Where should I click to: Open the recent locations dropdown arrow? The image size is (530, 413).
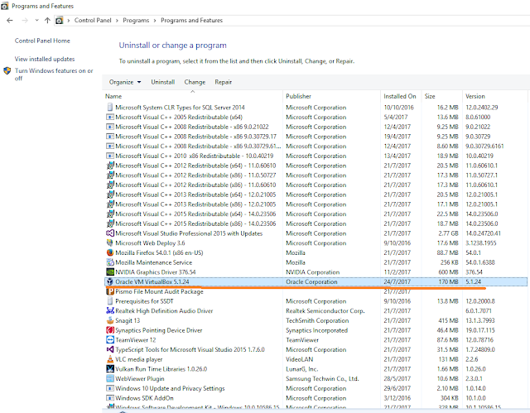click(36, 20)
